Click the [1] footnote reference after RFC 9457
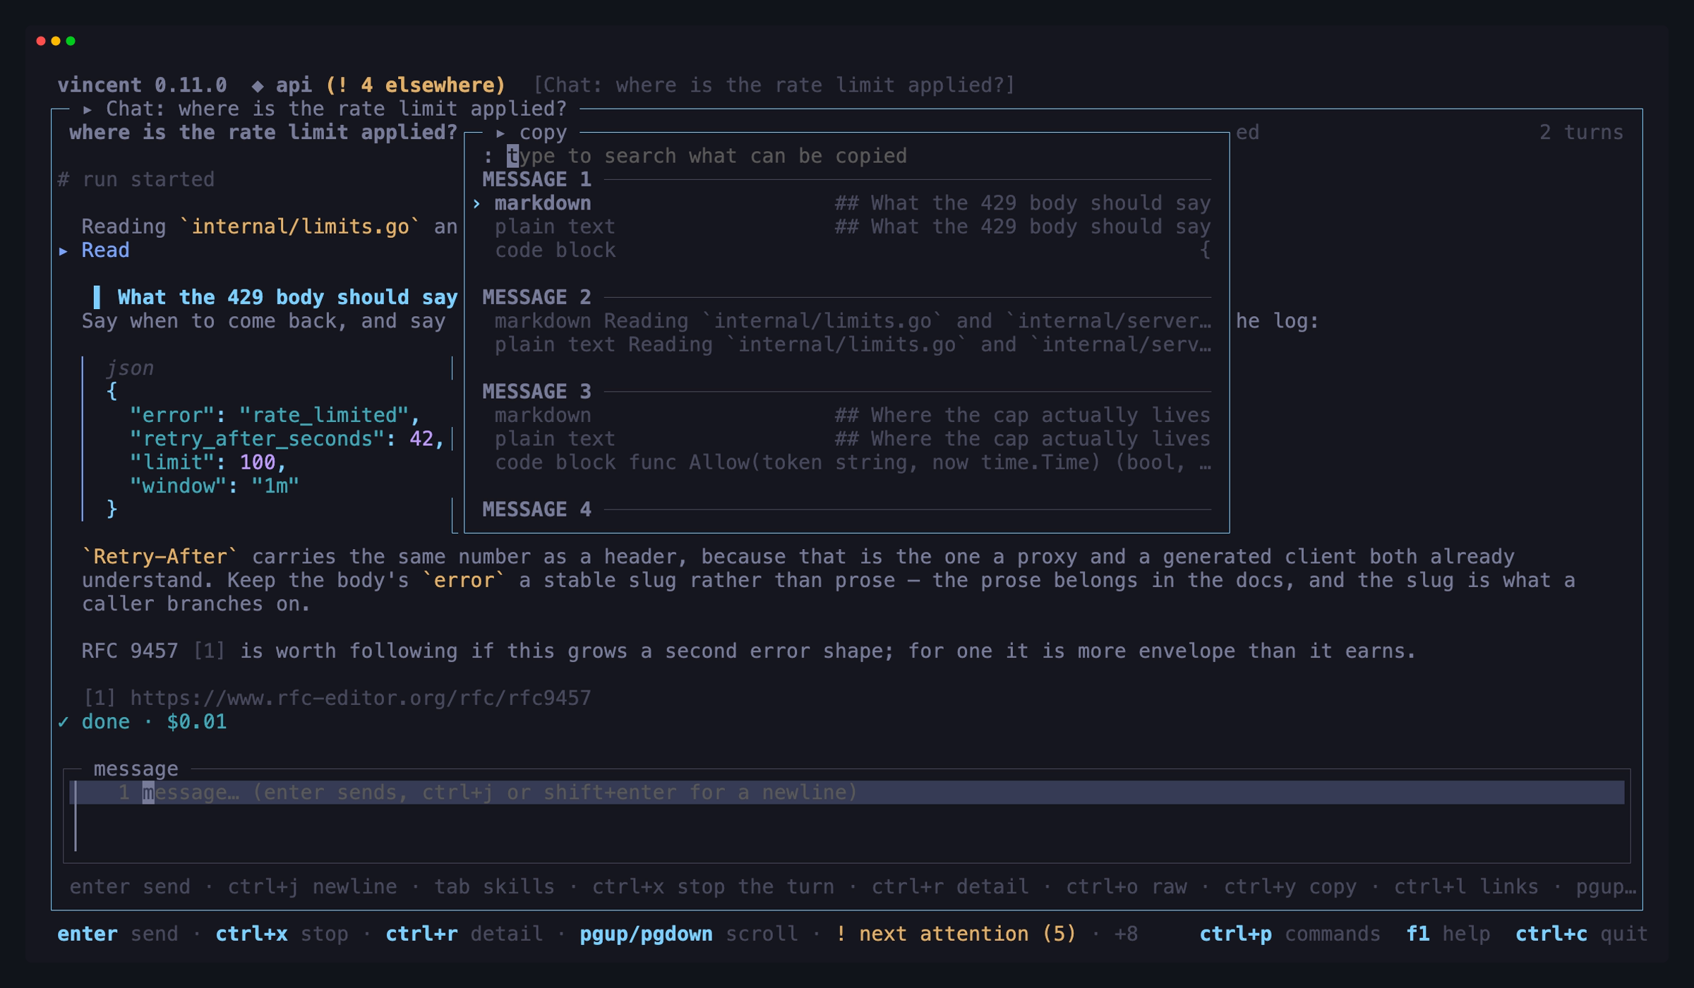1694x988 pixels. (x=209, y=651)
